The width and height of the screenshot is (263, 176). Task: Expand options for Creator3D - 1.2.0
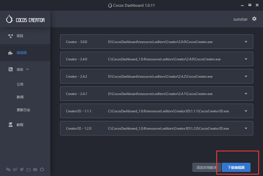(246, 128)
